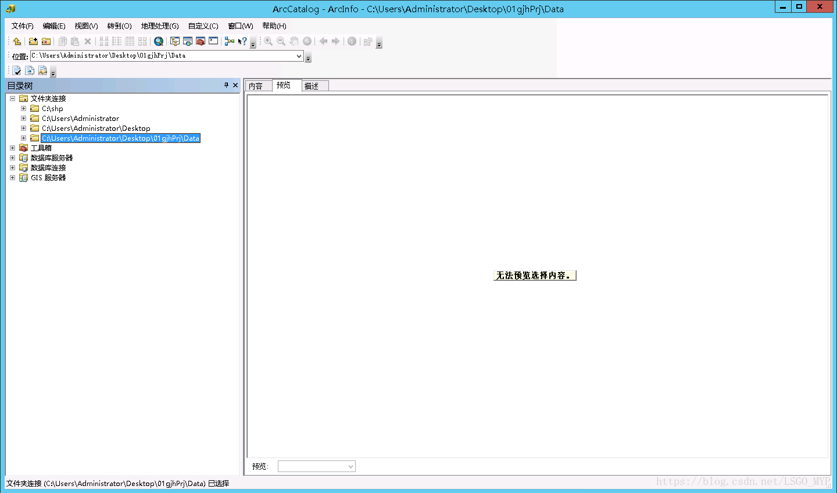Click the Go Forward arrow icon

click(335, 41)
